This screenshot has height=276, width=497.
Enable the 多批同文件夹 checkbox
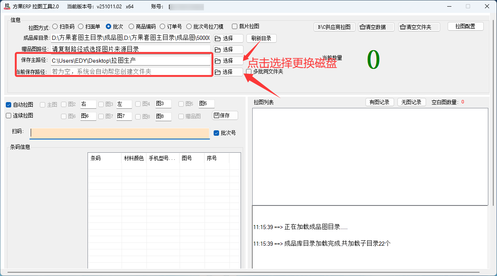tap(249, 72)
